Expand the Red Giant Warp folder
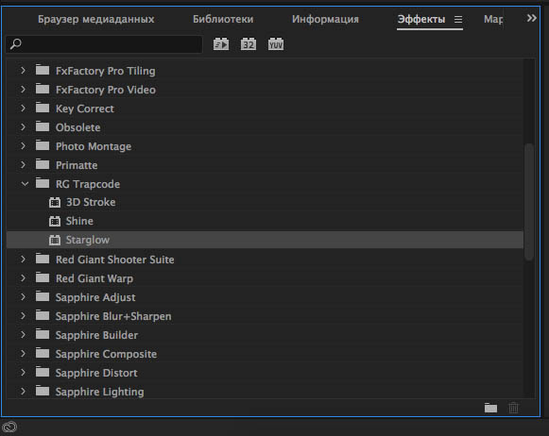This screenshot has height=436, width=549. pos(23,278)
